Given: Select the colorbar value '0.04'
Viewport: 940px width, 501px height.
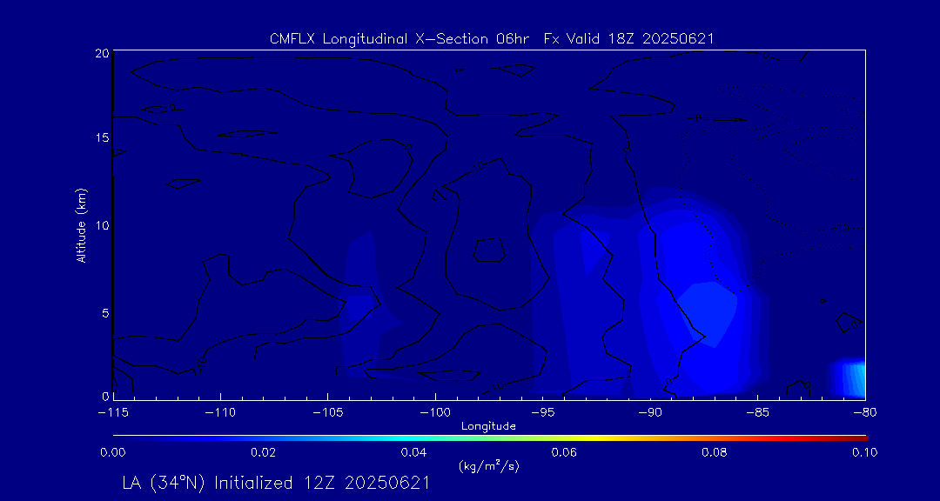Looking at the screenshot, I should point(414,452).
